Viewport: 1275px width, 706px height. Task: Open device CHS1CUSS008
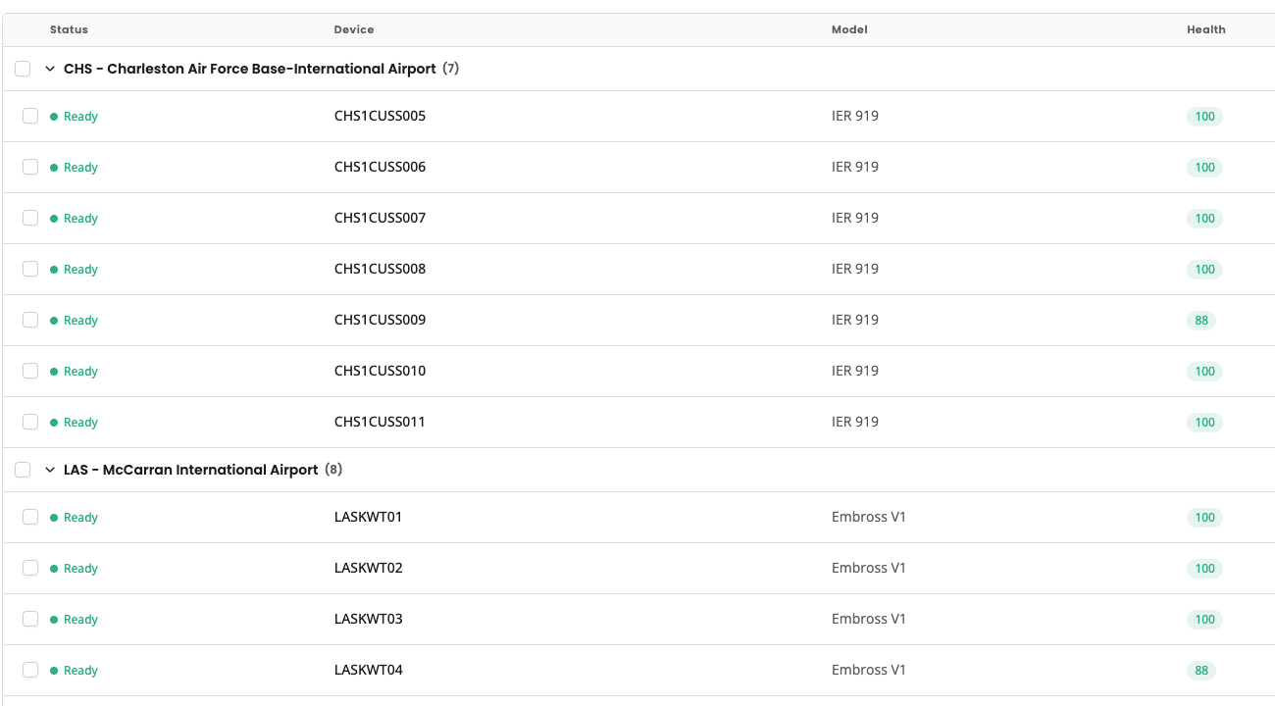[x=380, y=269]
